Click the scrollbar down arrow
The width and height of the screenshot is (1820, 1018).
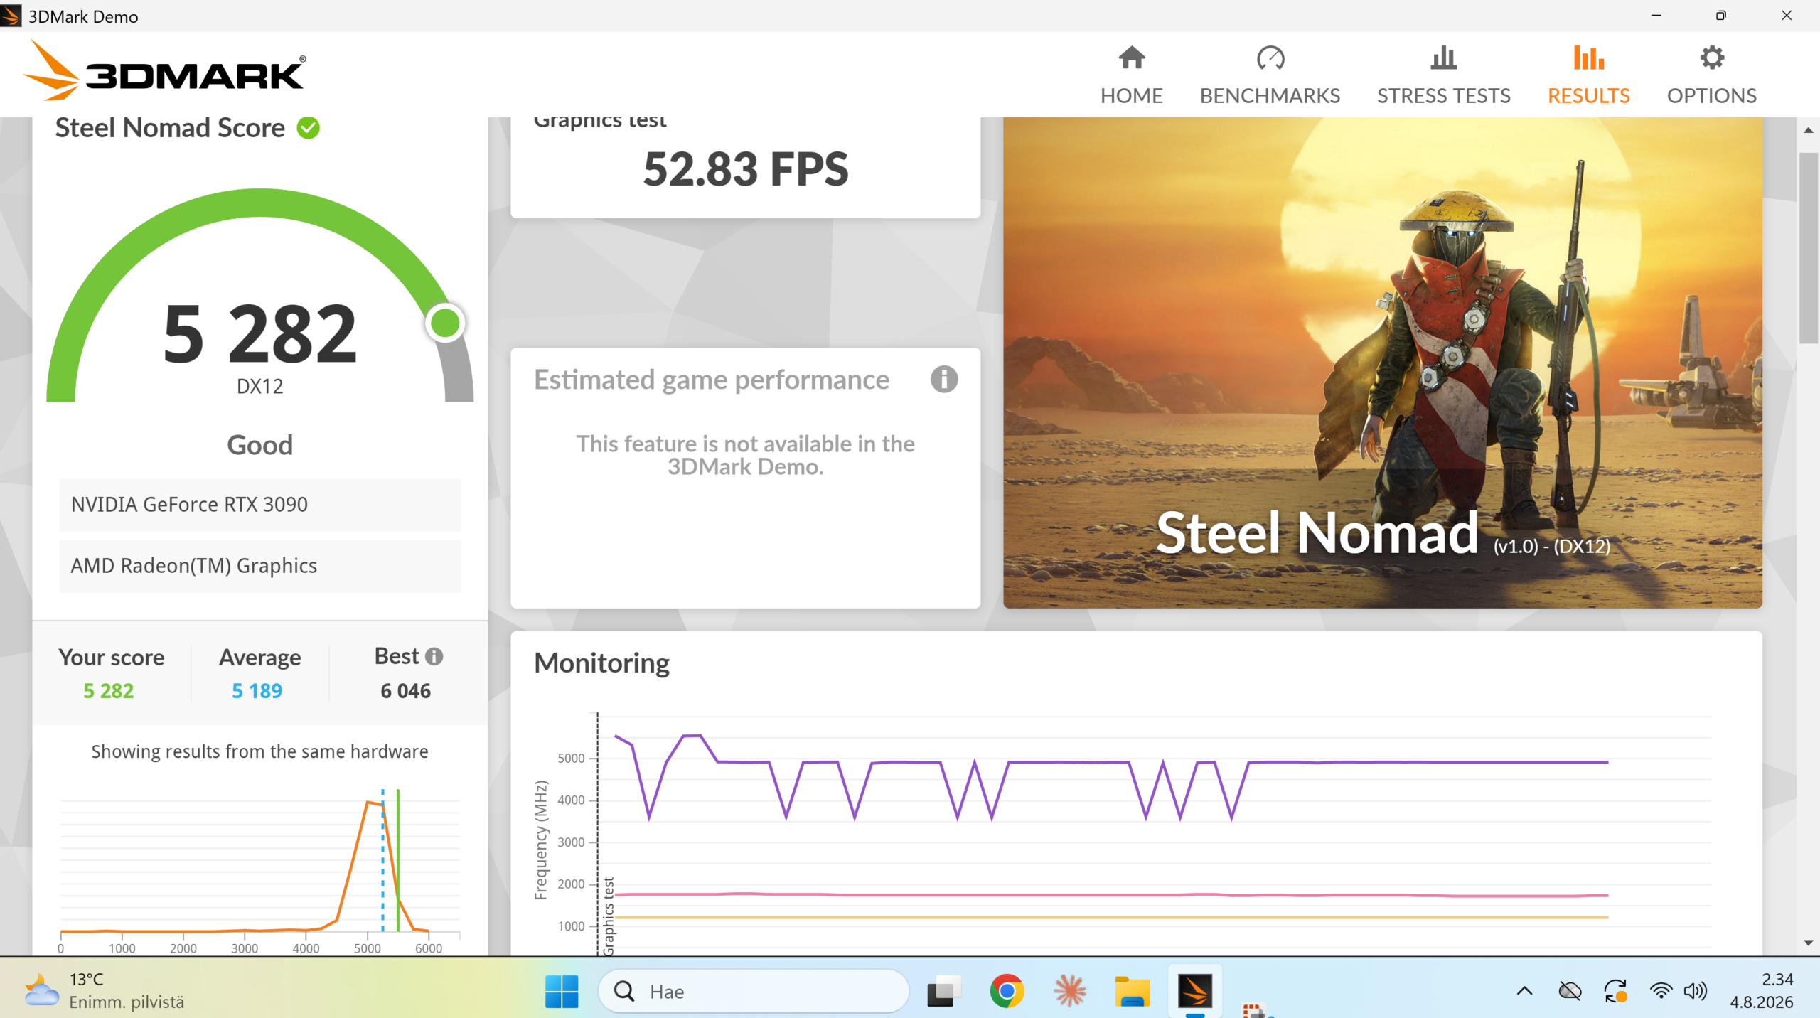(1808, 943)
